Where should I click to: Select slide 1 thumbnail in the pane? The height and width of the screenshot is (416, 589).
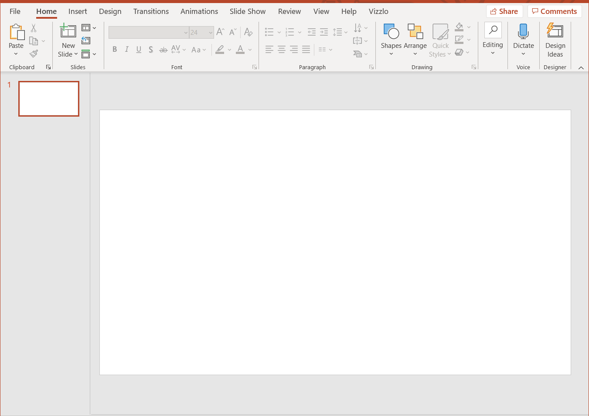(48, 98)
